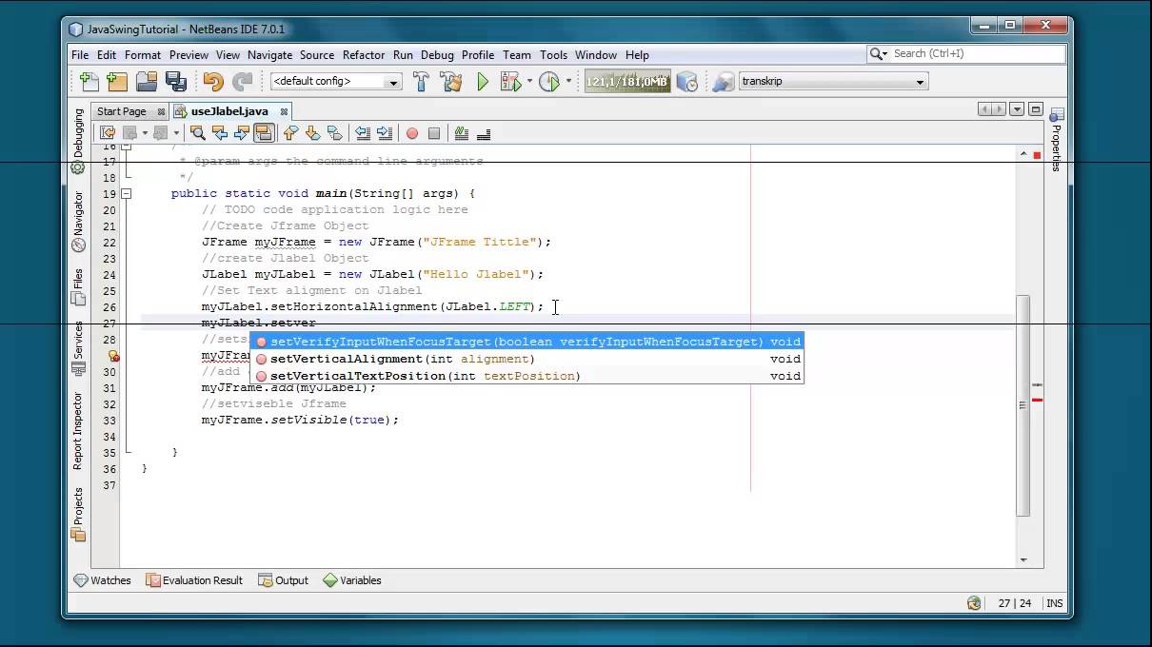Open the Variables window

[x=352, y=580]
